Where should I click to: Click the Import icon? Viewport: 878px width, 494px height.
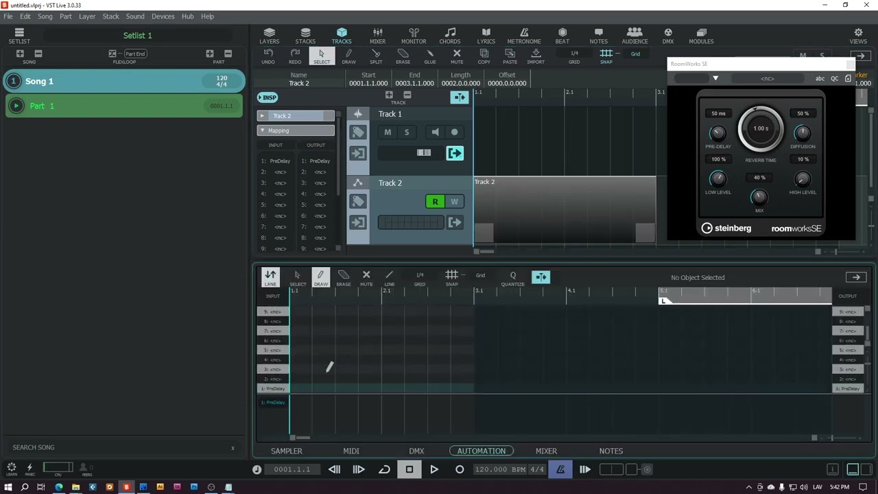[x=536, y=57]
